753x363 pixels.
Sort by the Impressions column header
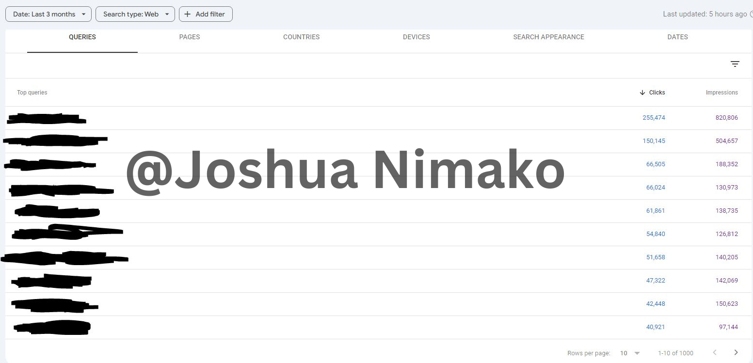coord(721,93)
